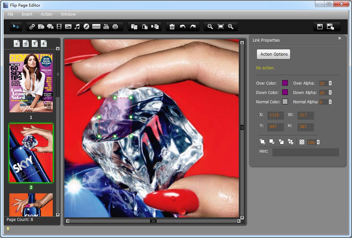Select the orange page 3 thumbnail
352x238 pixels.
31,205
